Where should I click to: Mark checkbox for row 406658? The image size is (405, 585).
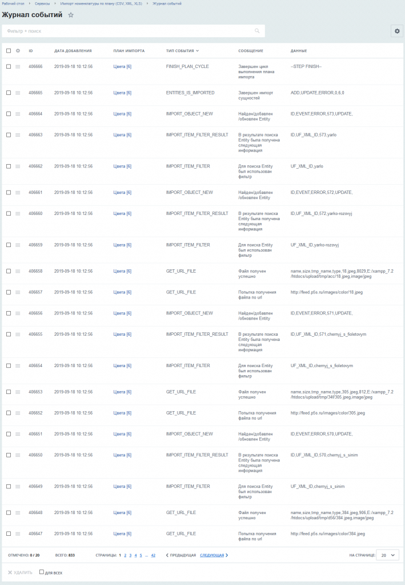click(x=9, y=271)
